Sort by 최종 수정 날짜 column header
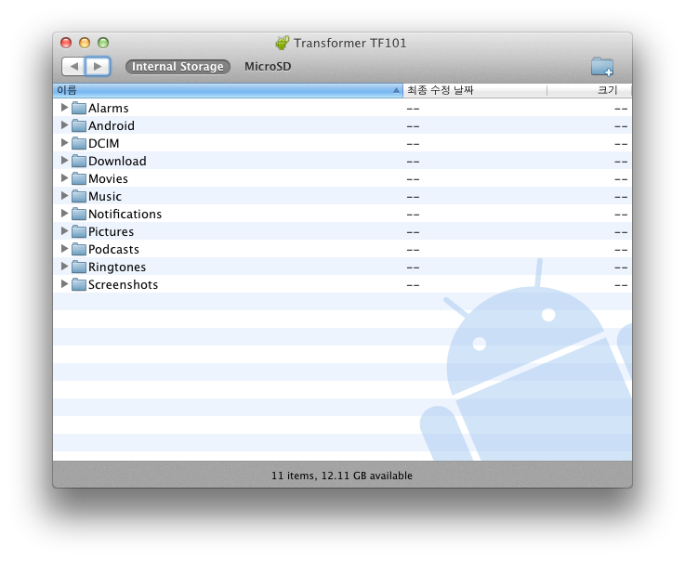This screenshot has width=685, height=561. pyautogui.click(x=474, y=90)
